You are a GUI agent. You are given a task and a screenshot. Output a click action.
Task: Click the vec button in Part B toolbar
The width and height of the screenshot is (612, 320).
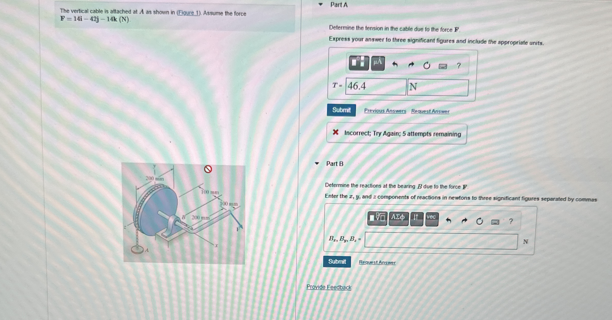coord(431,219)
